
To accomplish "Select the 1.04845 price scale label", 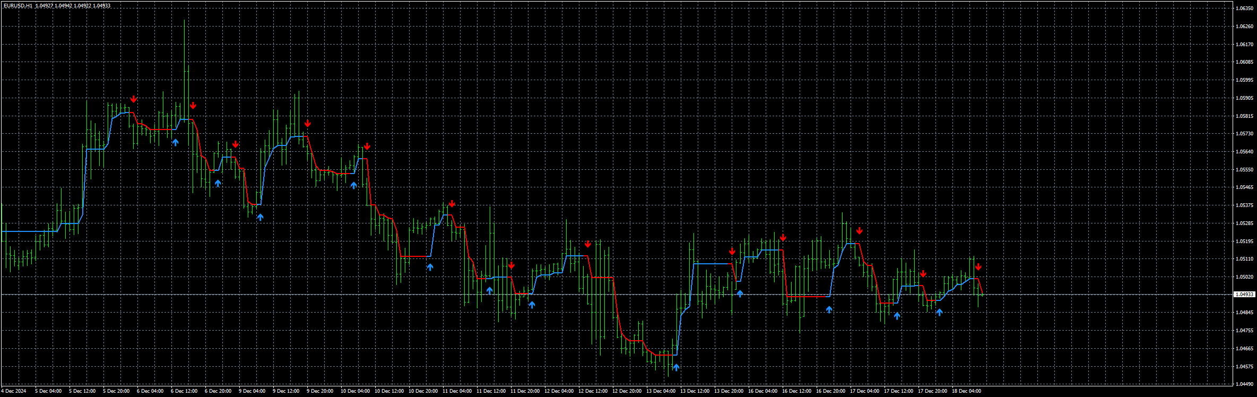I will [x=1245, y=313].
